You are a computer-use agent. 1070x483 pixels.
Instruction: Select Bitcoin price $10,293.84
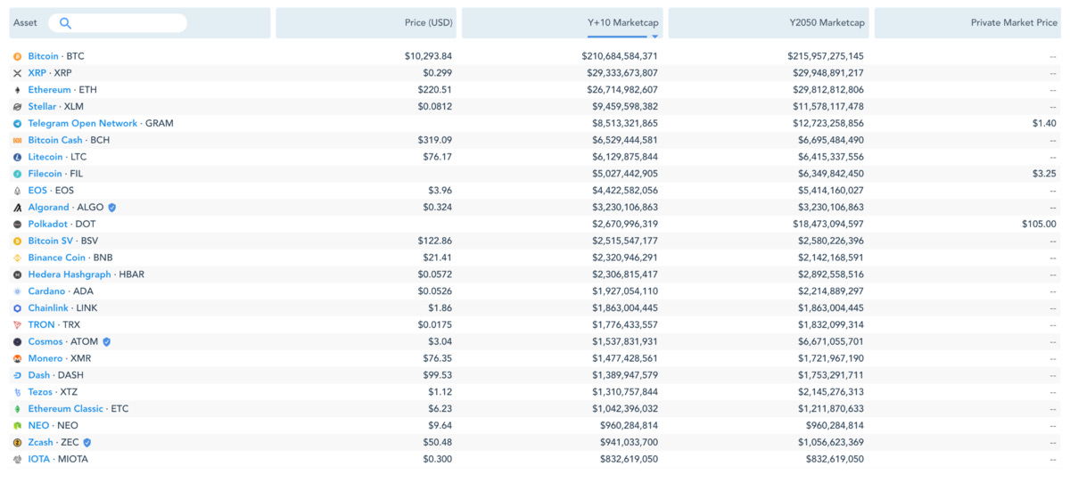428,56
